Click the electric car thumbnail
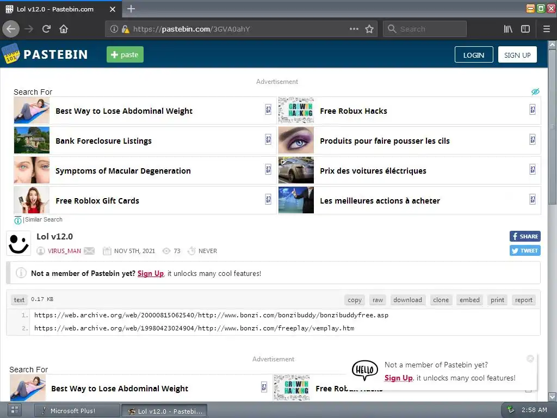The image size is (557, 418). click(296, 170)
